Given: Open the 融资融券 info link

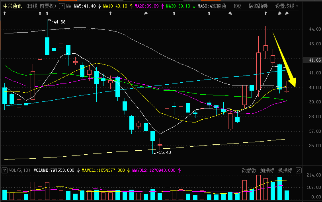Looking at the screenshot, I should coord(258,6).
